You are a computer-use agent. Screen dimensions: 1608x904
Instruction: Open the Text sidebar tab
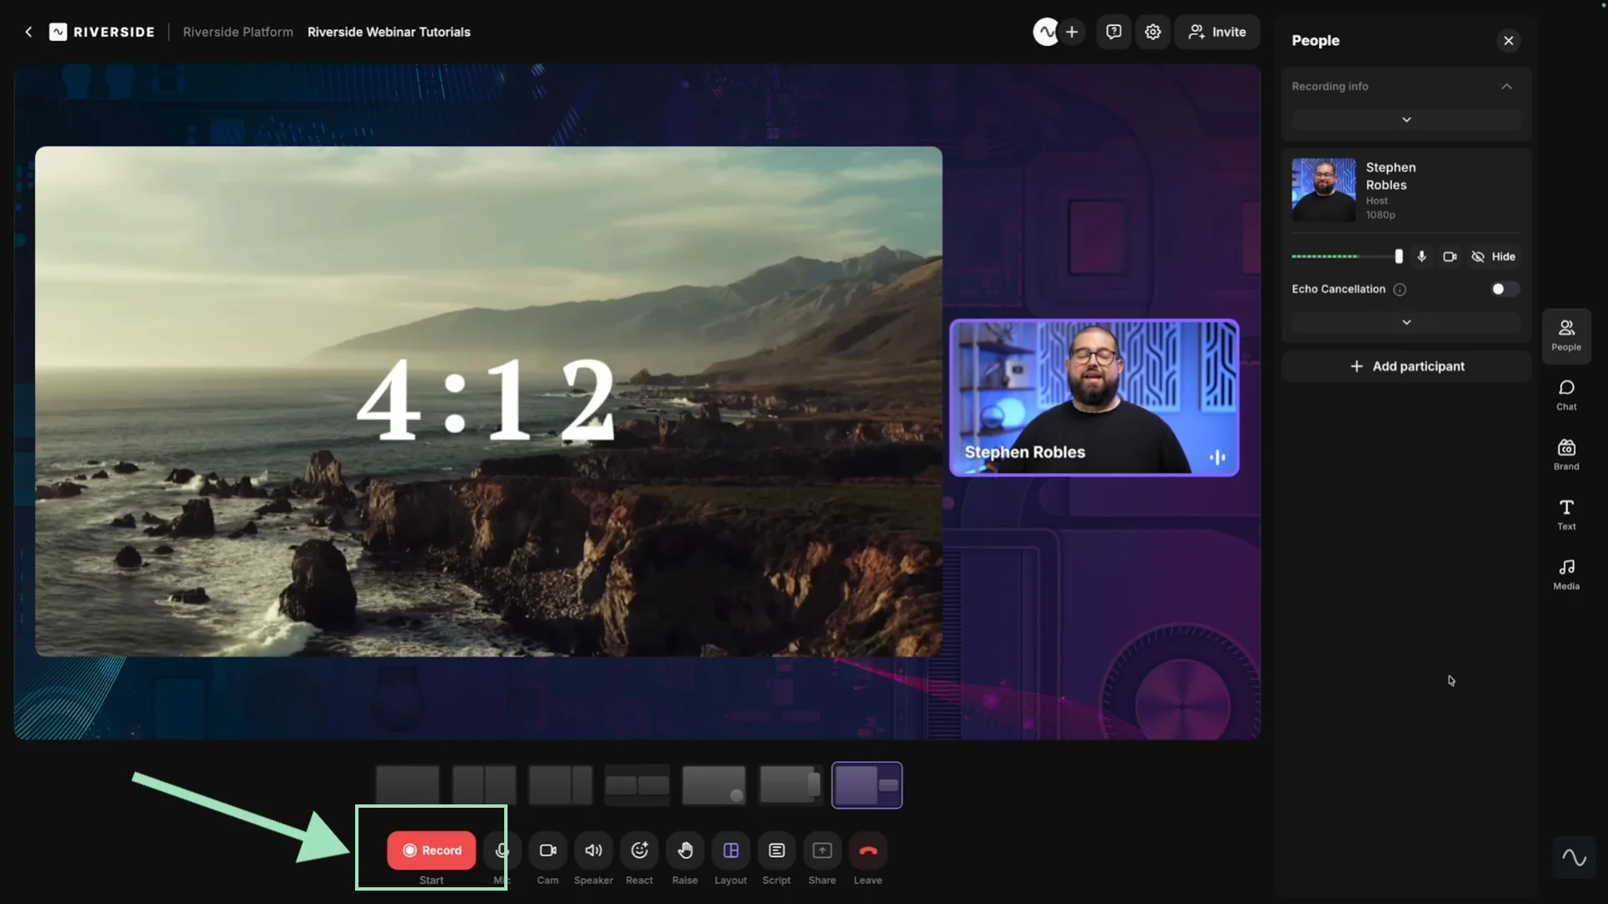point(1566,515)
